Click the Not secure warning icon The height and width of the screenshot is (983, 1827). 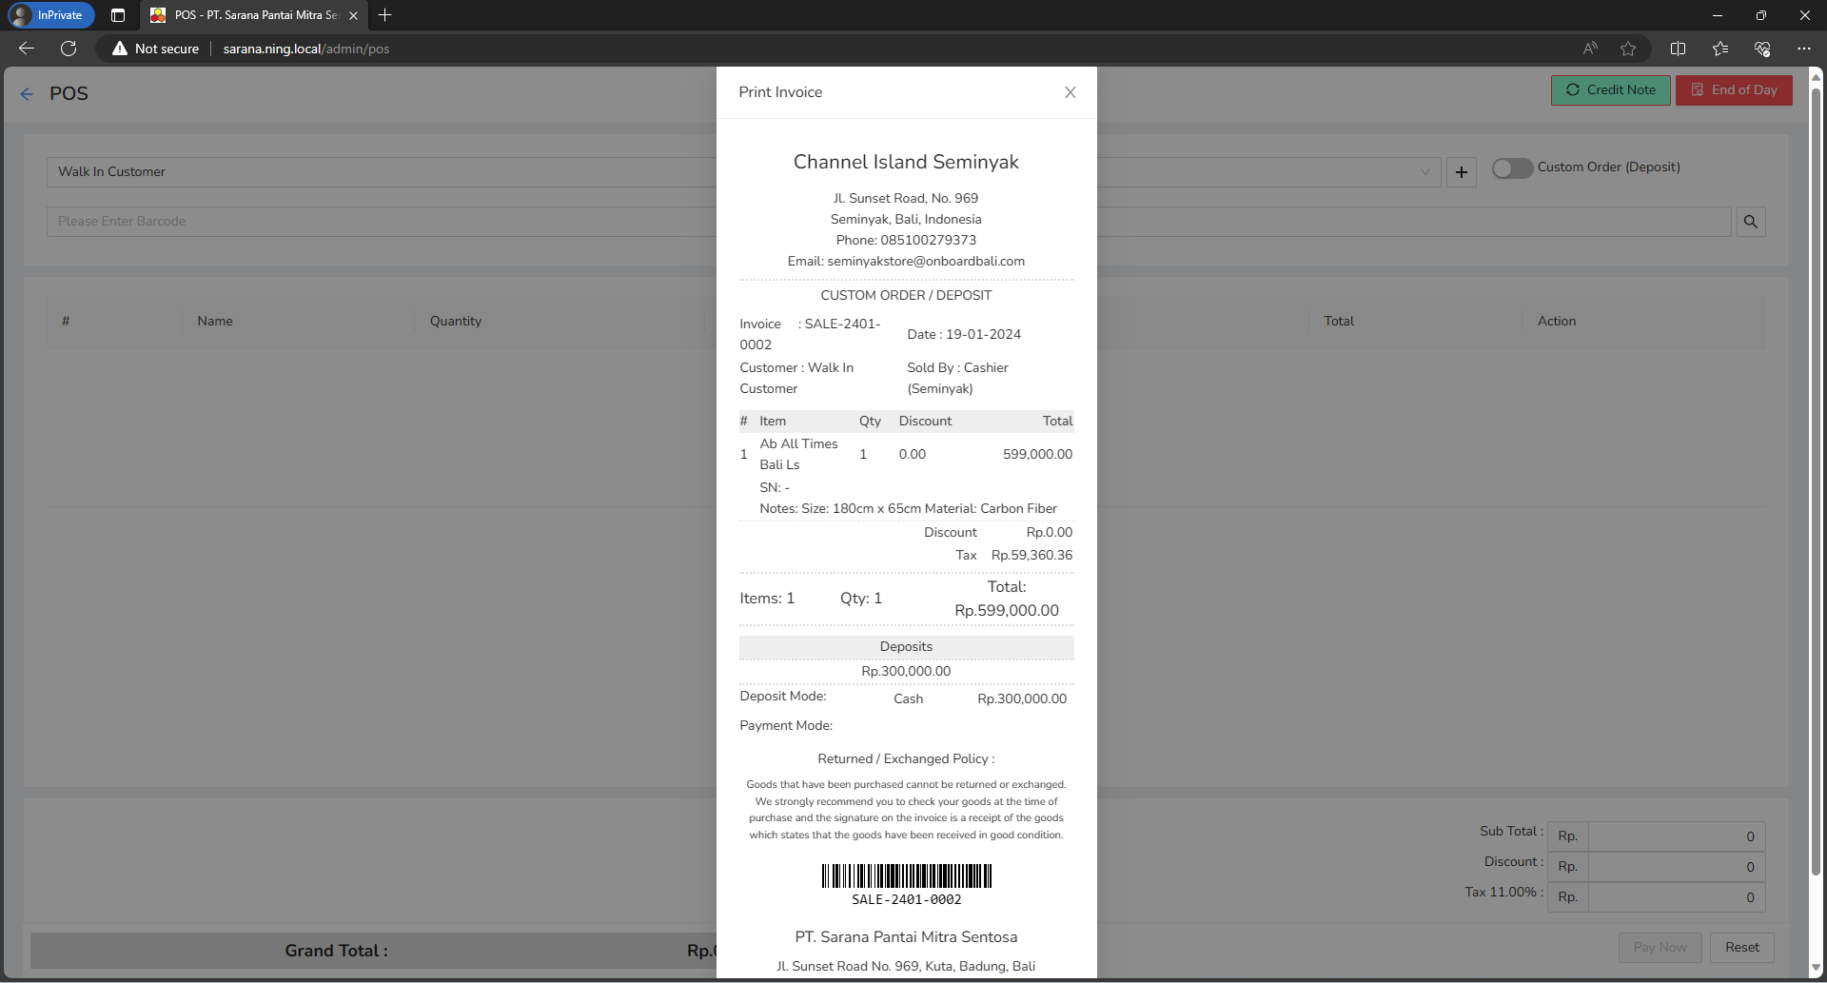[x=120, y=49]
